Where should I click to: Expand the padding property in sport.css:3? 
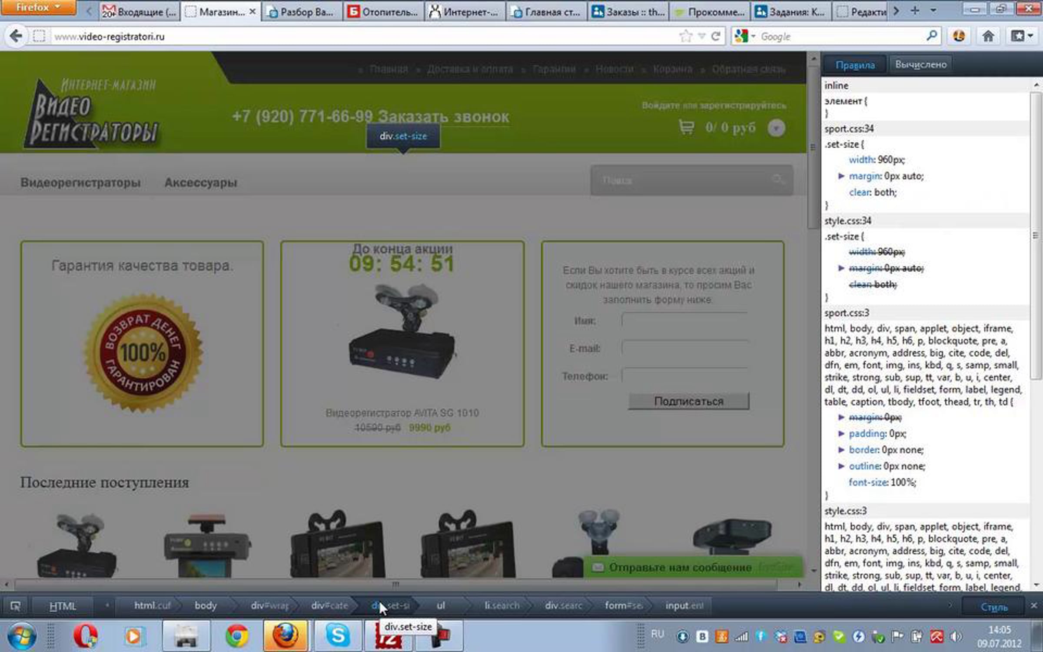(x=841, y=434)
